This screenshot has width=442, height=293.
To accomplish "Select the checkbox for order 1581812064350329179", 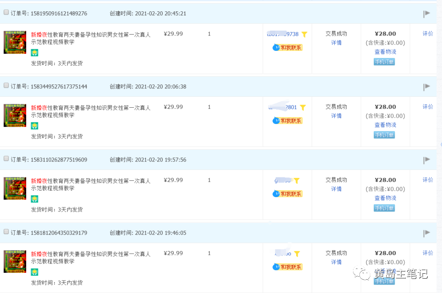I will (6, 232).
